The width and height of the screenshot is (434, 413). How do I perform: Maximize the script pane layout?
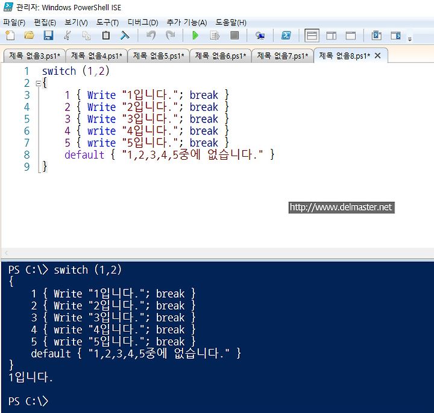pyautogui.click(x=350, y=36)
